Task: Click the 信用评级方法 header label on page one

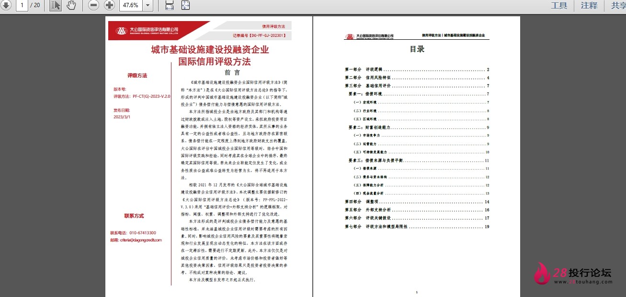Action: pyautogui.click(x=273, y=25)
